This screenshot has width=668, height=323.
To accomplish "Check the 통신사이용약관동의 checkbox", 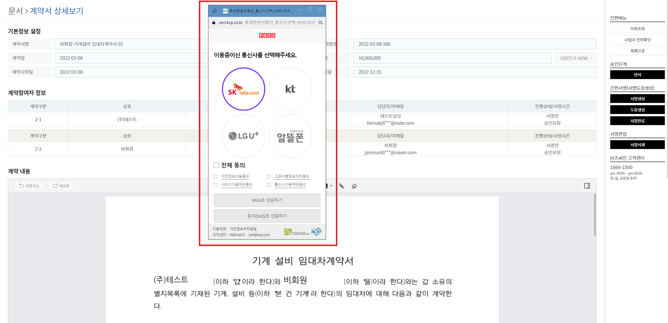I will 269,185.
